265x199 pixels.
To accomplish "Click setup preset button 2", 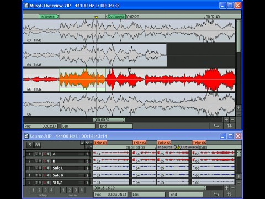I will tap(39, 190).
